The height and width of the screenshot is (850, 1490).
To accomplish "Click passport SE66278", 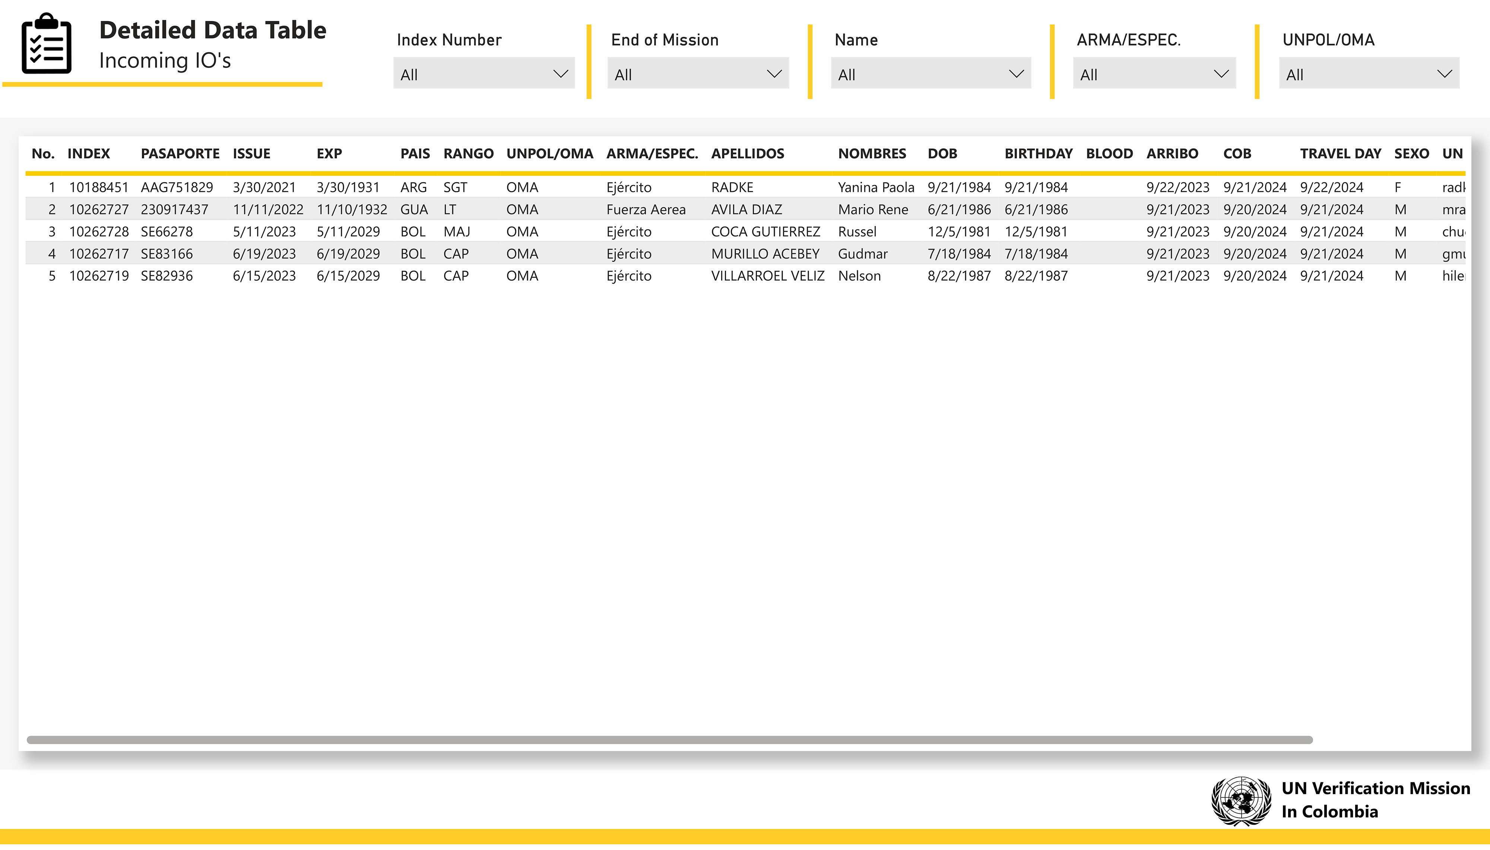I will coord(167,232).
